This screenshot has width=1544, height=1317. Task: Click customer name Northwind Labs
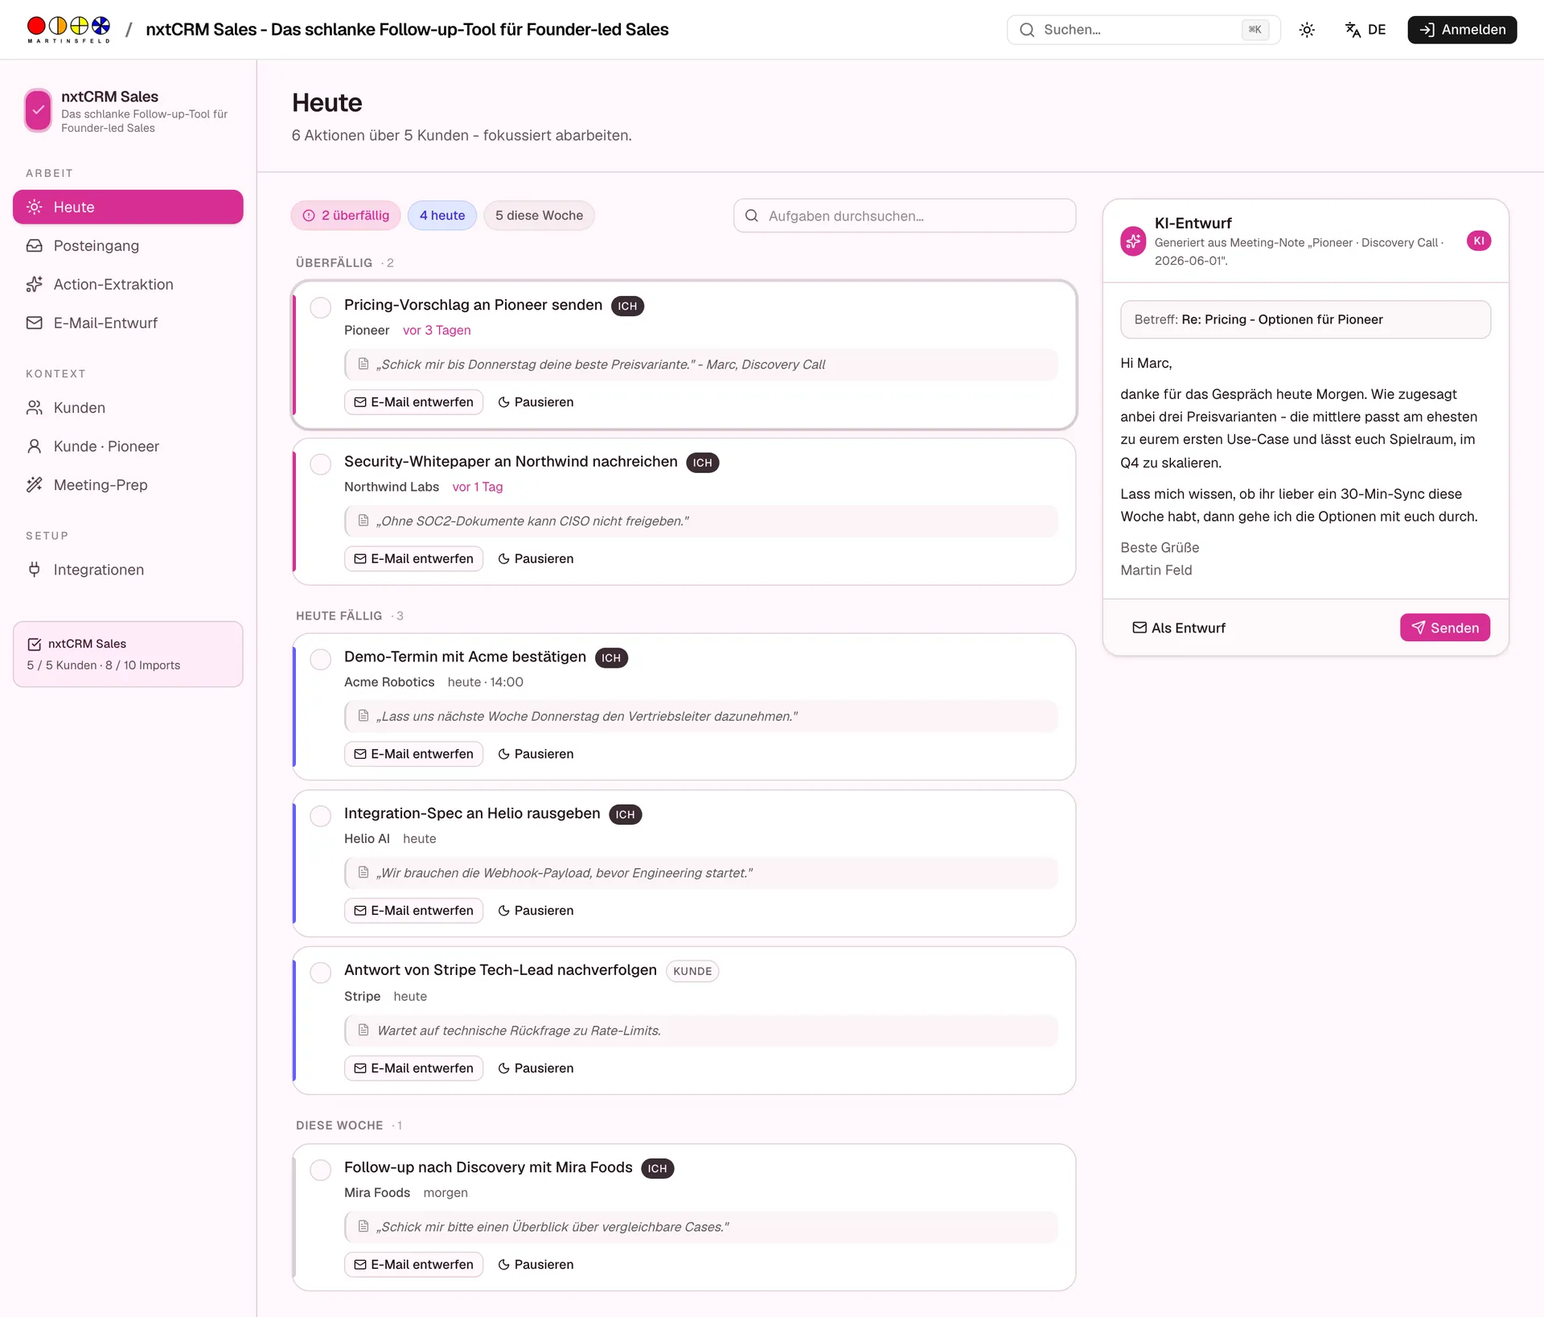(x=392, y=487)
